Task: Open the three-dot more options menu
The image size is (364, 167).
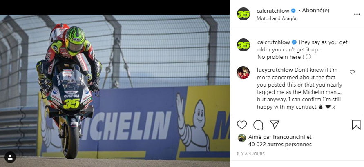Action: coord(357,14)
